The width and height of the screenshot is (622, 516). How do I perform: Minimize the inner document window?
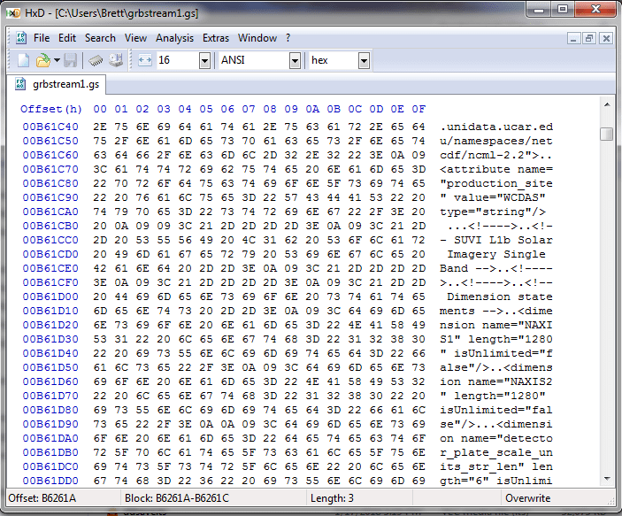click(573, 39)
